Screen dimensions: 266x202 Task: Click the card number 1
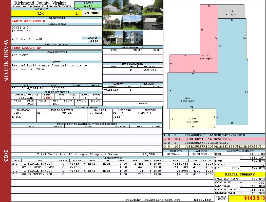pos(77,13)
